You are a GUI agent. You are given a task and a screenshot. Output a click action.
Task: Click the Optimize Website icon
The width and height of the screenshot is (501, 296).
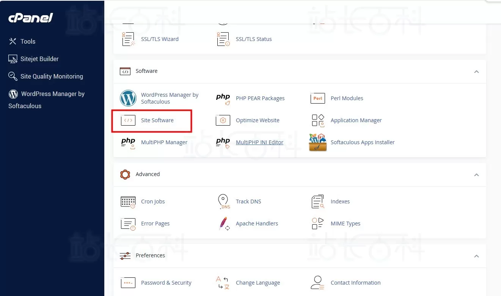tap(223, 120)
